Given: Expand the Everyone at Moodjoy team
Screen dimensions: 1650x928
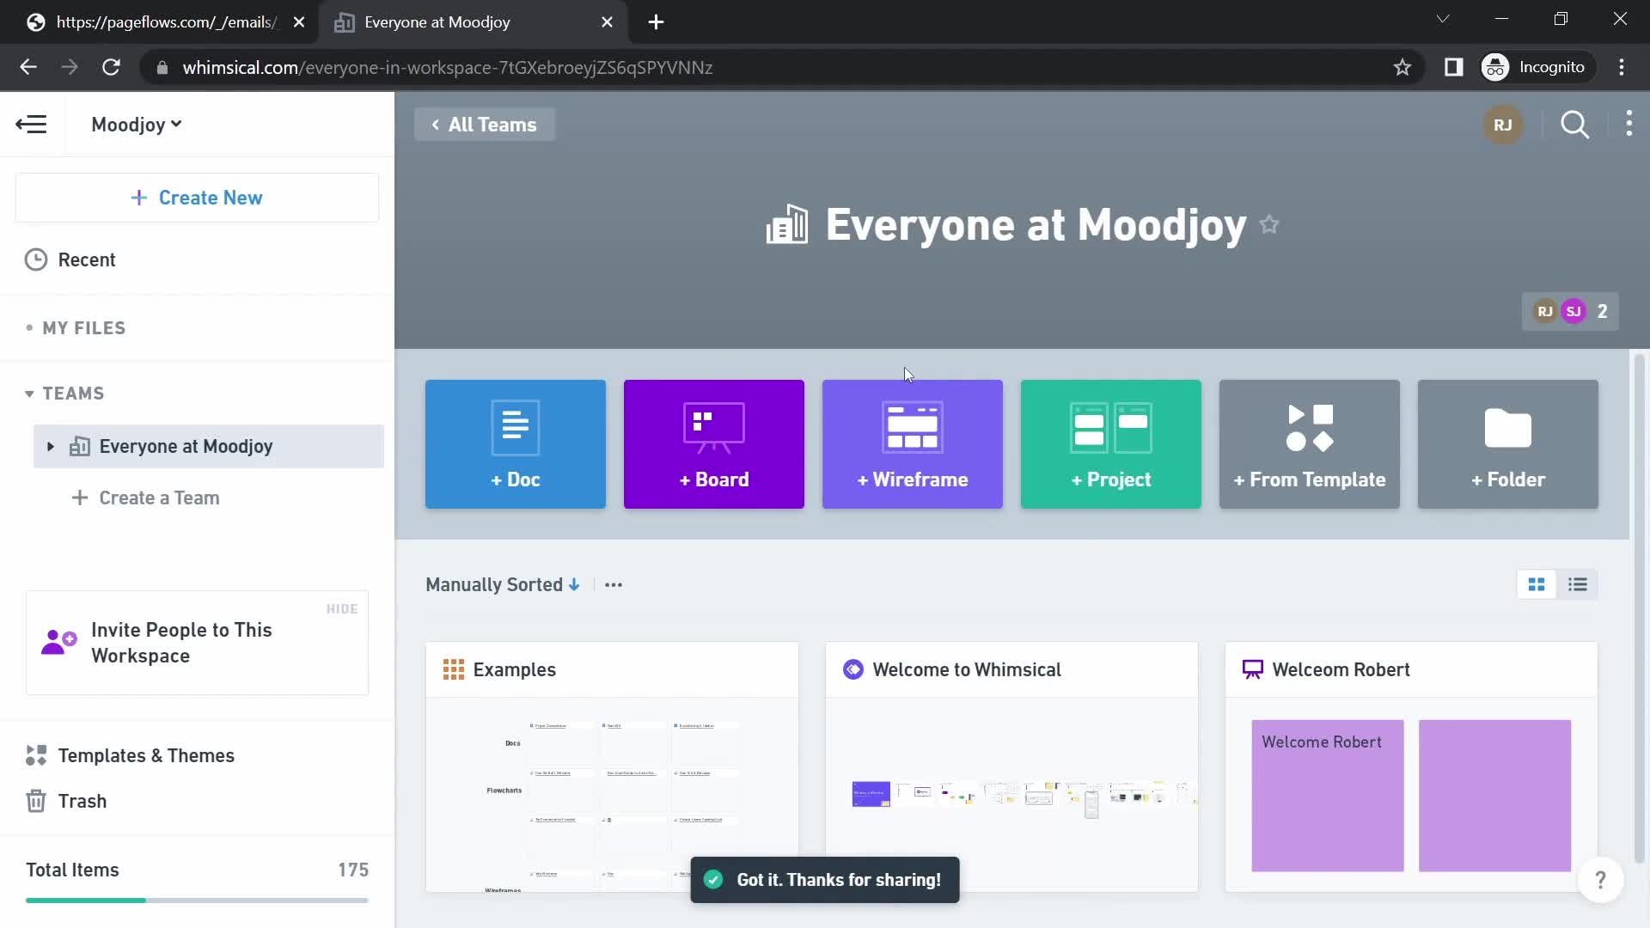Looking at the screenshot, I should click(x=49, y=445).
